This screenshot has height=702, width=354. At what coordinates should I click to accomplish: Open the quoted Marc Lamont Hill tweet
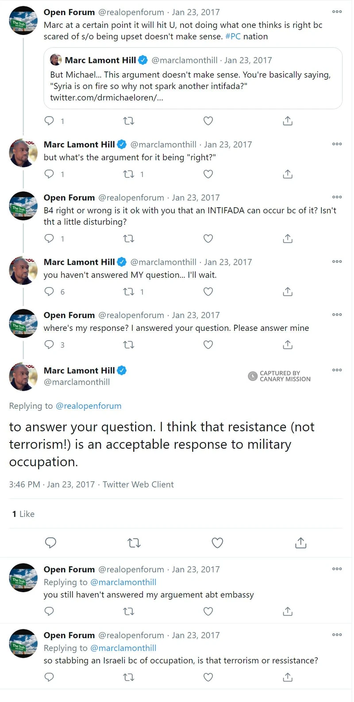coord(193,80)
